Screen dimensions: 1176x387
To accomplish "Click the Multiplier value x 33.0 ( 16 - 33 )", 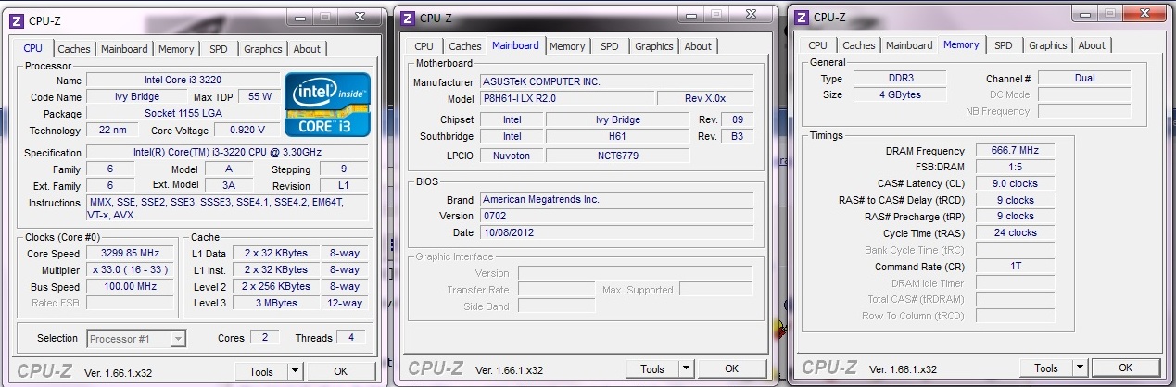I will (x=132, y=269).
